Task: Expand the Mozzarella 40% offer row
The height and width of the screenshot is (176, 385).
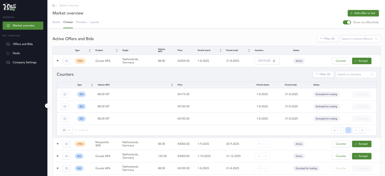Action: click(58, 144)
